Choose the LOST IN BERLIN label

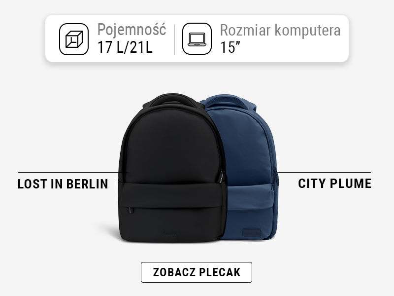63,184
